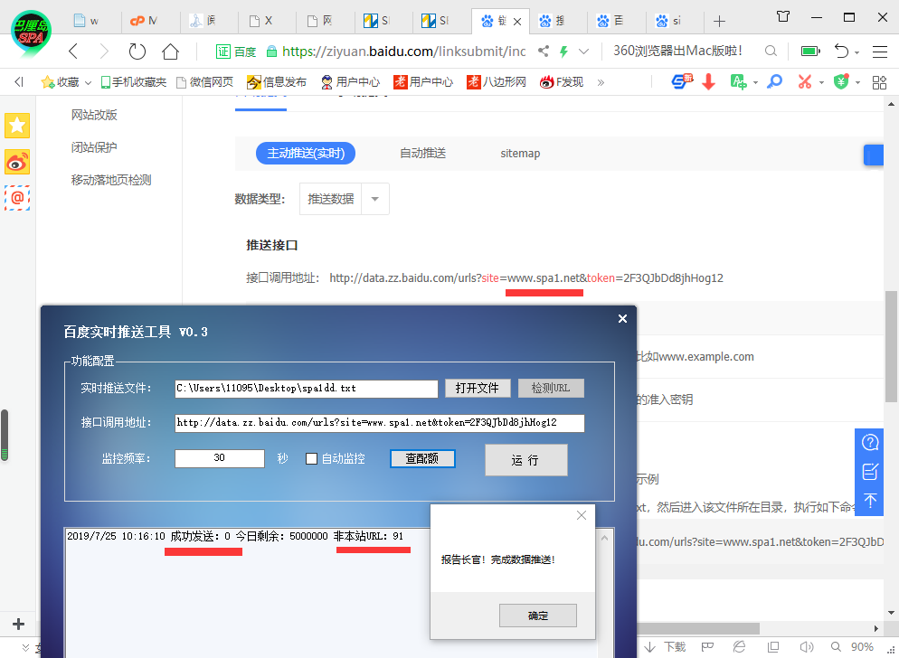
Task: Click the green translate extension icon
Action: point(738,82)
